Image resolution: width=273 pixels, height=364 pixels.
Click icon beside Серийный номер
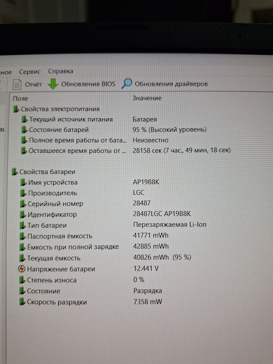coord(23,204)
